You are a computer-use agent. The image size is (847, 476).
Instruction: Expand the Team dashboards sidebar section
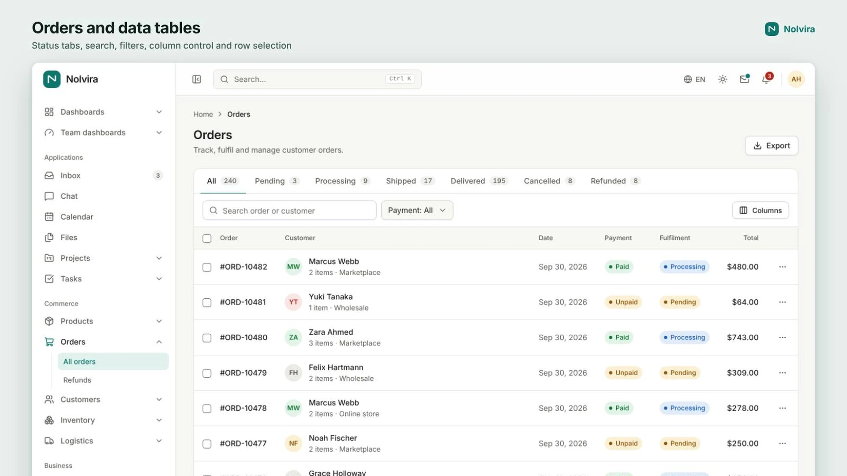[x=103, y=133]
